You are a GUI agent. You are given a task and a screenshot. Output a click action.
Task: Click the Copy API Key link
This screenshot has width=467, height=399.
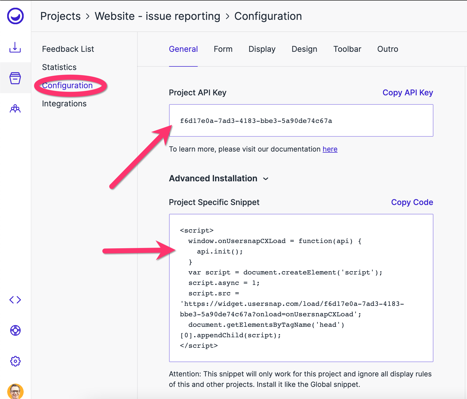point(408,93)
